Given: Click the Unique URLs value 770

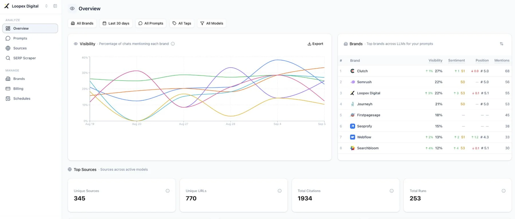Looking at the screenshot, I should (191, 198).
